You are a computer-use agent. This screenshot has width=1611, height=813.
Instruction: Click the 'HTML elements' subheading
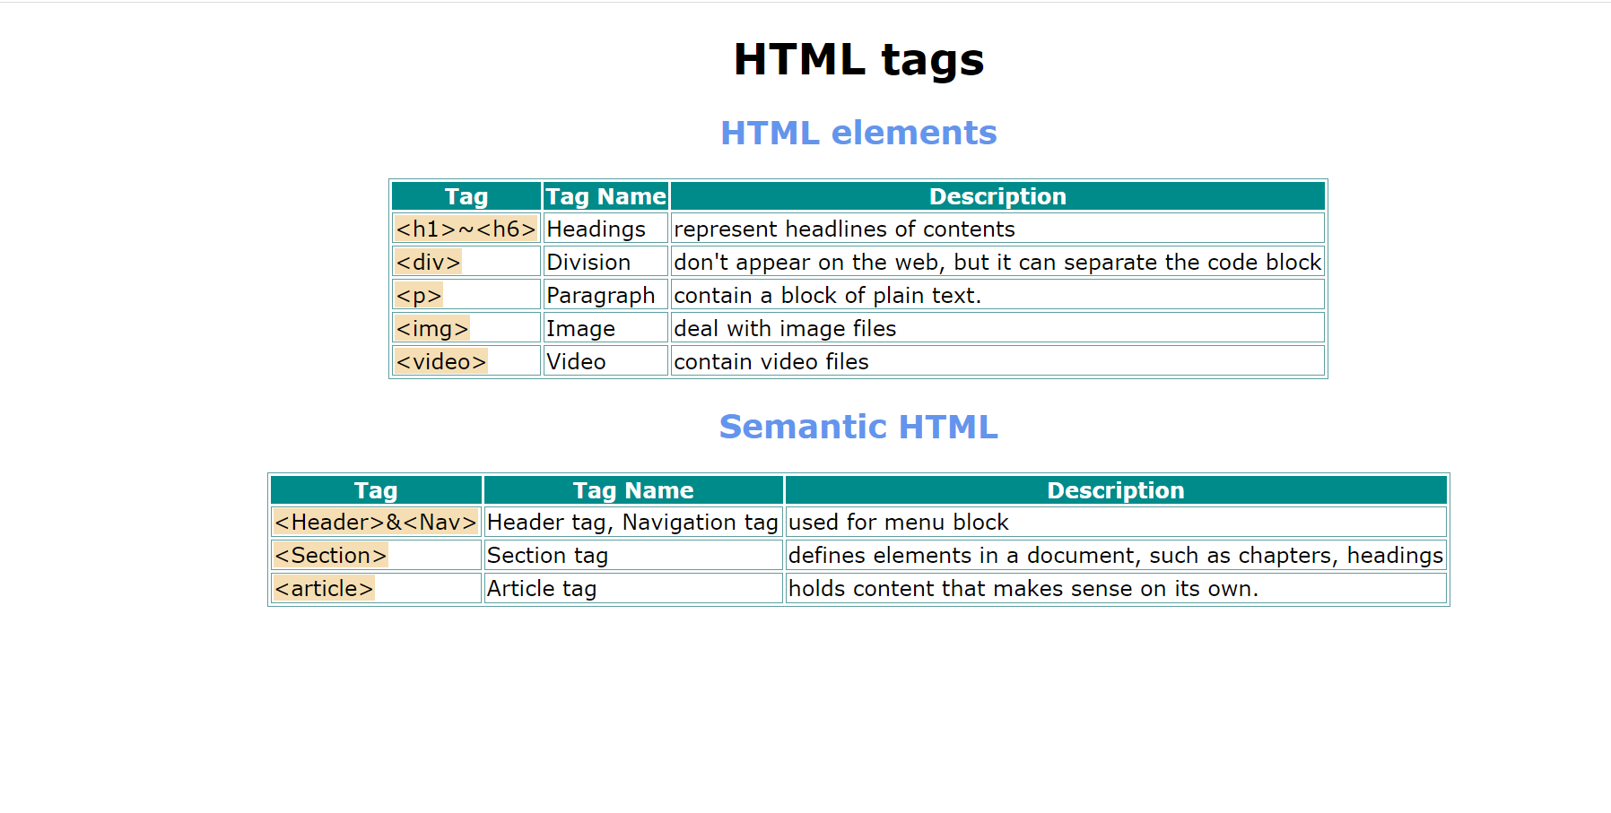(858, 133)
